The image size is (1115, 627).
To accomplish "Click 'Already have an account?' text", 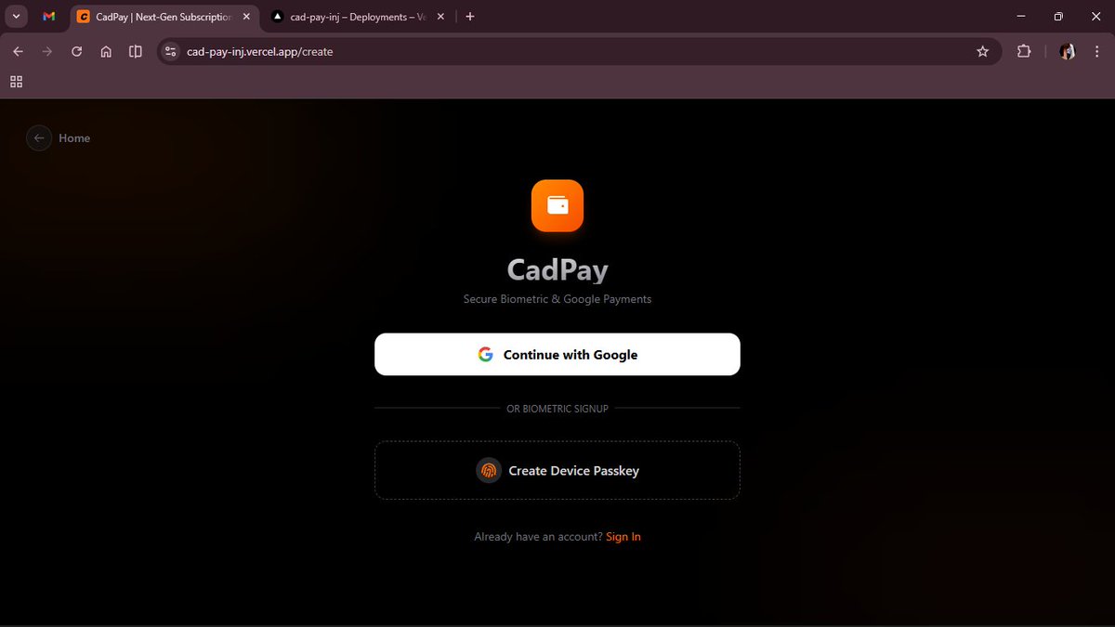I will click(x=538, y=537).
